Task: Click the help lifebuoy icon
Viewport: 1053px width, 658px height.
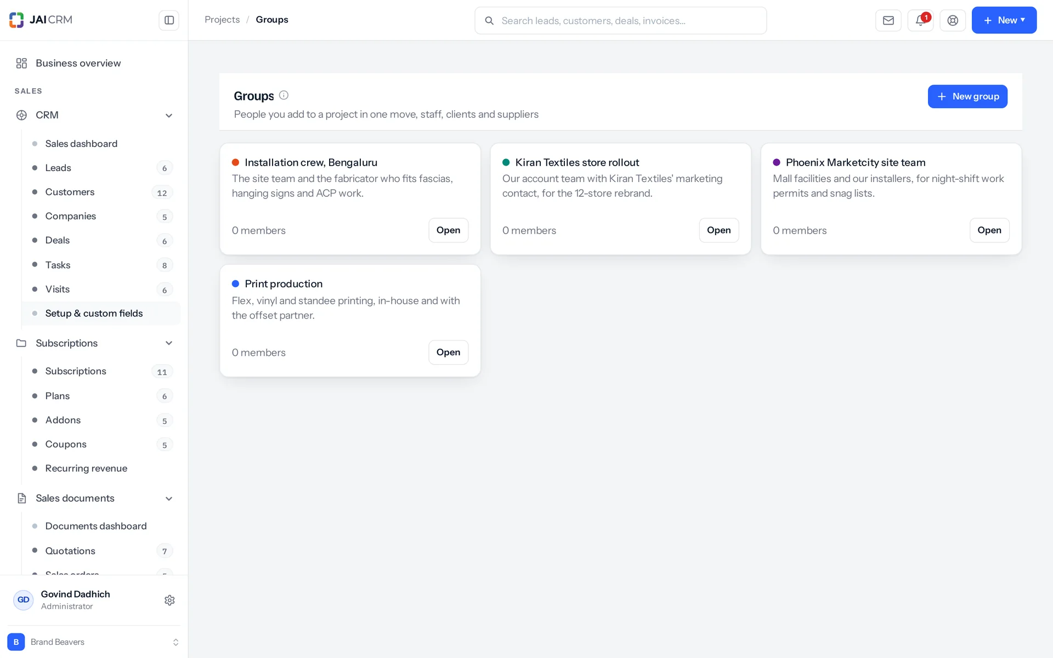Action: pyautogui.click(x=953, y=20)
